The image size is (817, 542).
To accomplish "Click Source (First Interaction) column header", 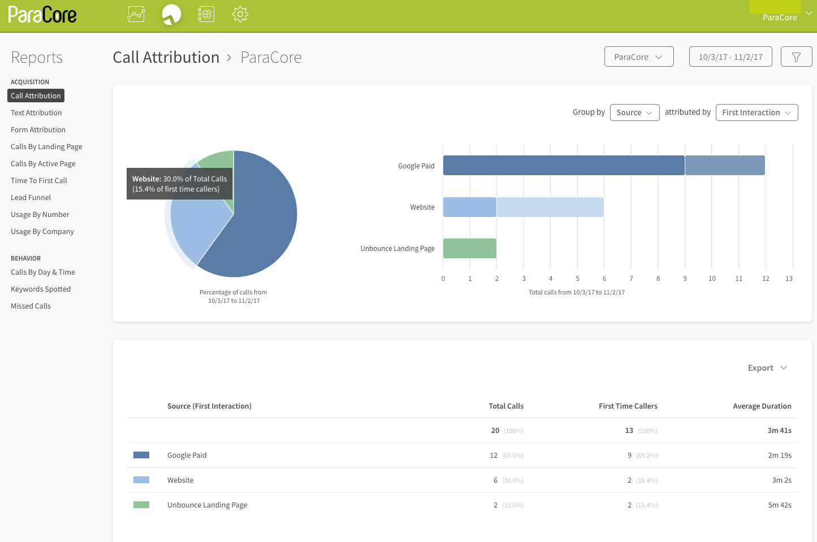I will [x=209, y=406].
